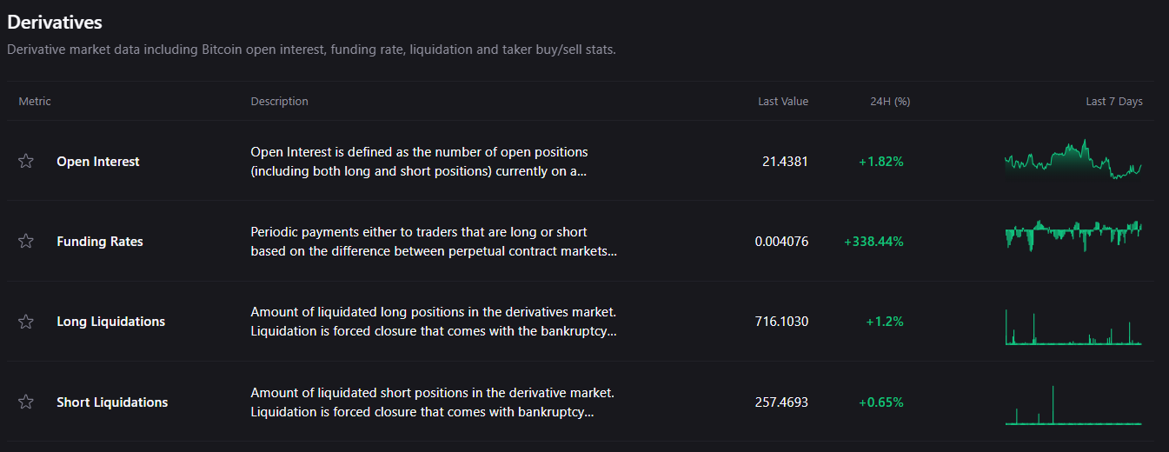Click the Last 7 Days column header
This screenshot has height=452, width=1169.
coord(1113,102)
